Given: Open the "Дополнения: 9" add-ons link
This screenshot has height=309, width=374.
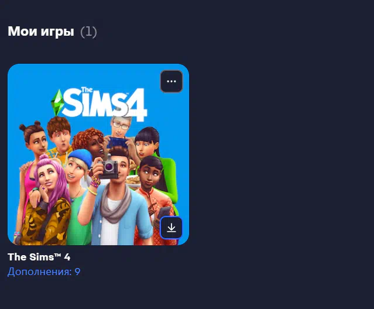Looking at the screenshot, I should tap(44, 272).
